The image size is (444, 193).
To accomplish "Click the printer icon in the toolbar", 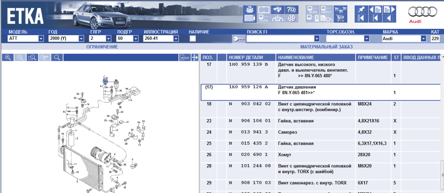I will pos(250,9).
